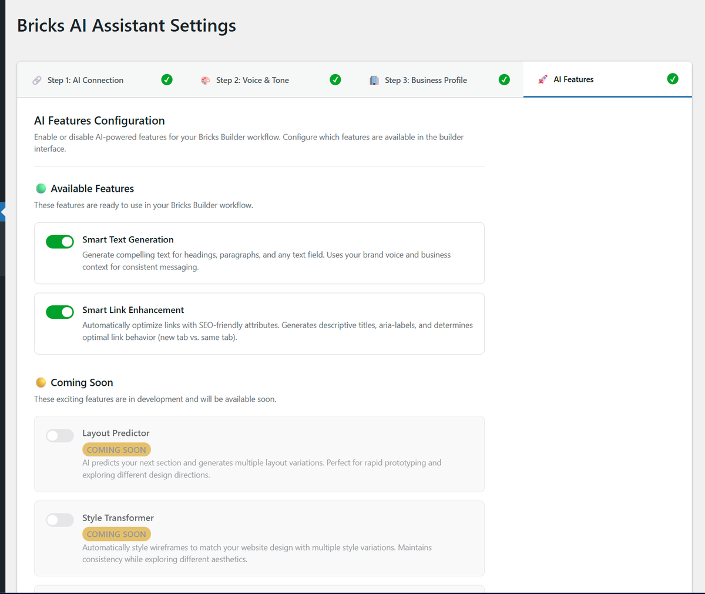This screenshot has width=705, height=594.
Task: Click the Bricks AI Assistant Settings title
Action: 126,25
